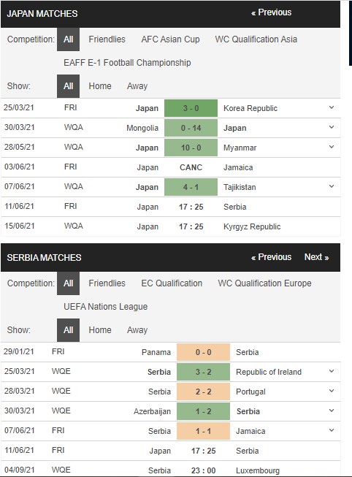Viewport: 352px width, 477px height.
Task: Show only Away matches for Japan
Action: [x=137, y=86]
